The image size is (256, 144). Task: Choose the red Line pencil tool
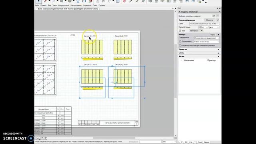click(x=45, y=1)
